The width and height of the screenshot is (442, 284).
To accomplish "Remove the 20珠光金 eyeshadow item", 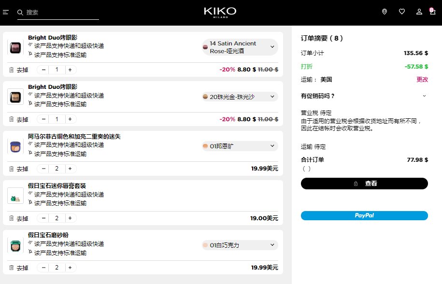I will click(x=19, y=119).
